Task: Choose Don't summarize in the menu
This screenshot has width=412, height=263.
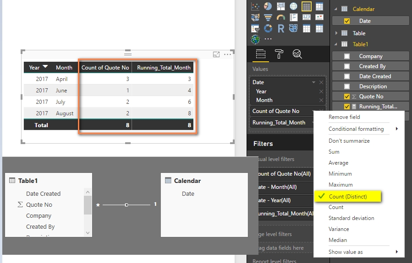Action: click(349, 141)
